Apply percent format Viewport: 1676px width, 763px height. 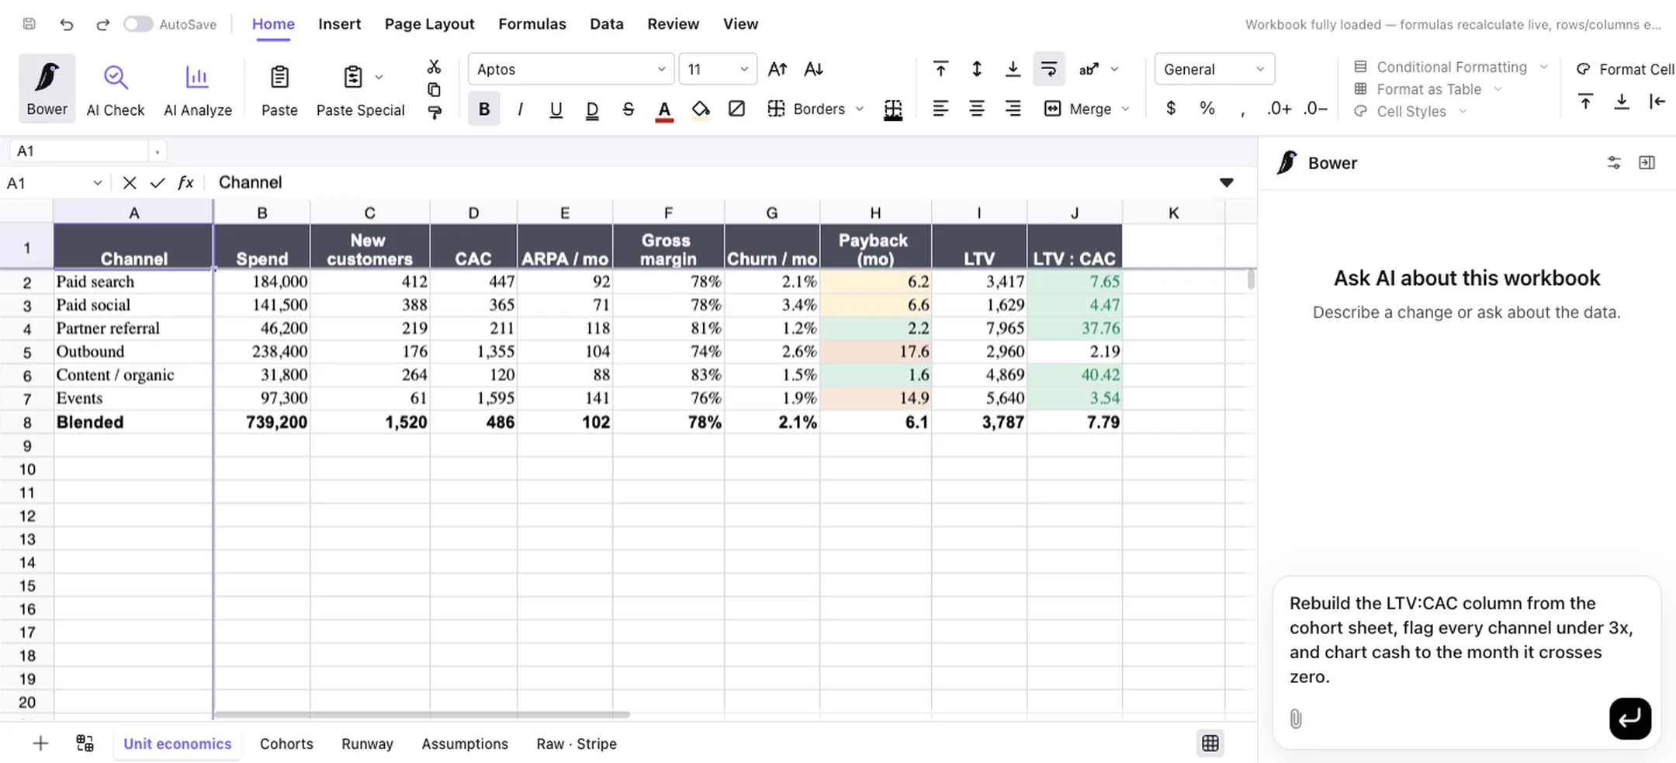pyautogui.click(x=1207, y=109)
